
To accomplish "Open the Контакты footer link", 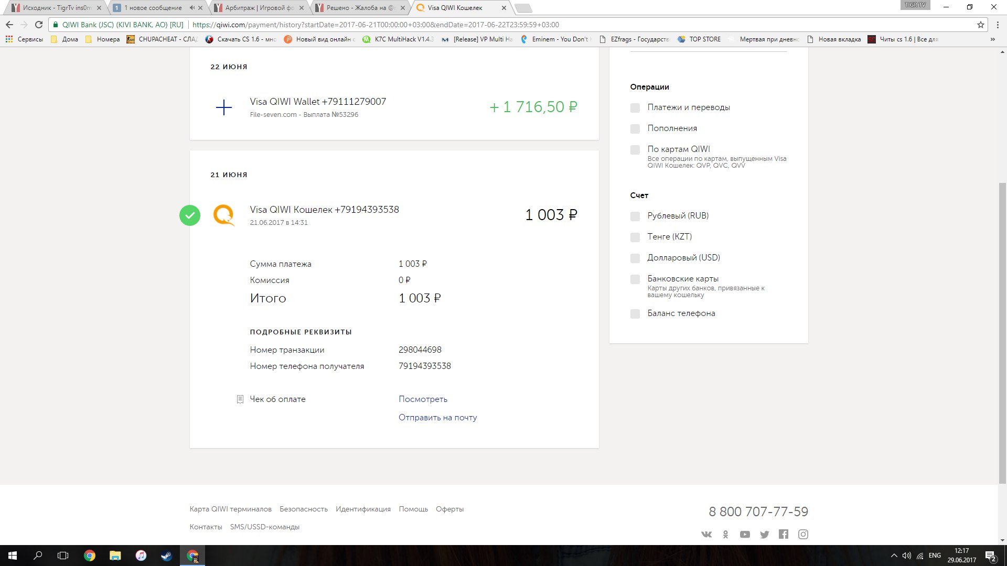I will [206, 527].
